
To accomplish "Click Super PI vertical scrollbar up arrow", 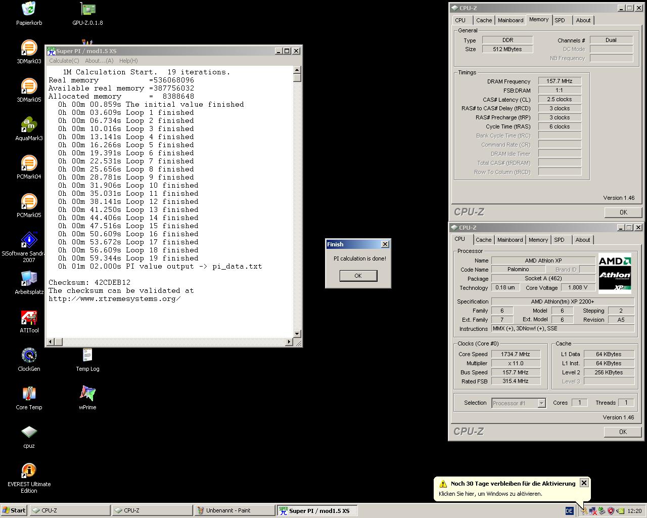I will pyautogui.click(x=297, y=70).
